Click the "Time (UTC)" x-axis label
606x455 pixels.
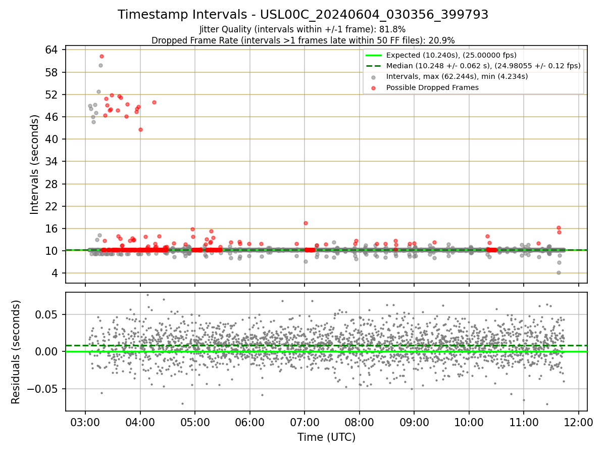tap(326, 437)
